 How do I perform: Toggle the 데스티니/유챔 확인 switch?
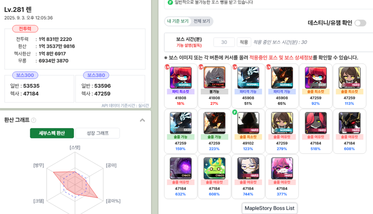click(360, 23)
